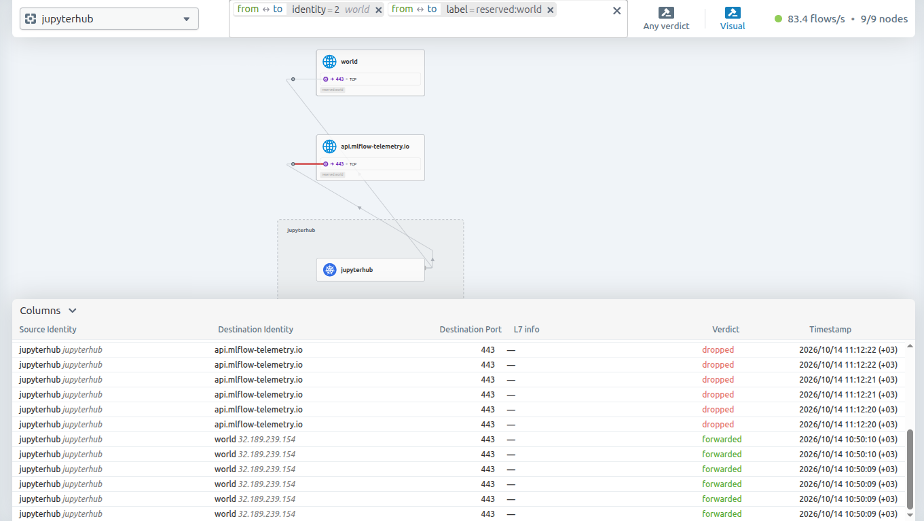Click the Verdict column header
This screenshot has width=924, height=521.
click(726, 330)
